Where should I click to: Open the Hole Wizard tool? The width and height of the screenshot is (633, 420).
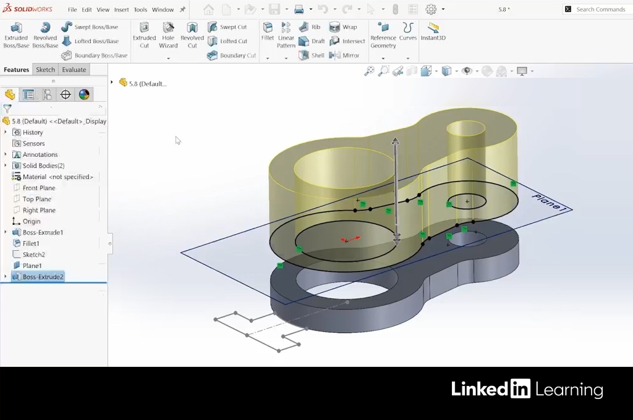pos(168,35)
